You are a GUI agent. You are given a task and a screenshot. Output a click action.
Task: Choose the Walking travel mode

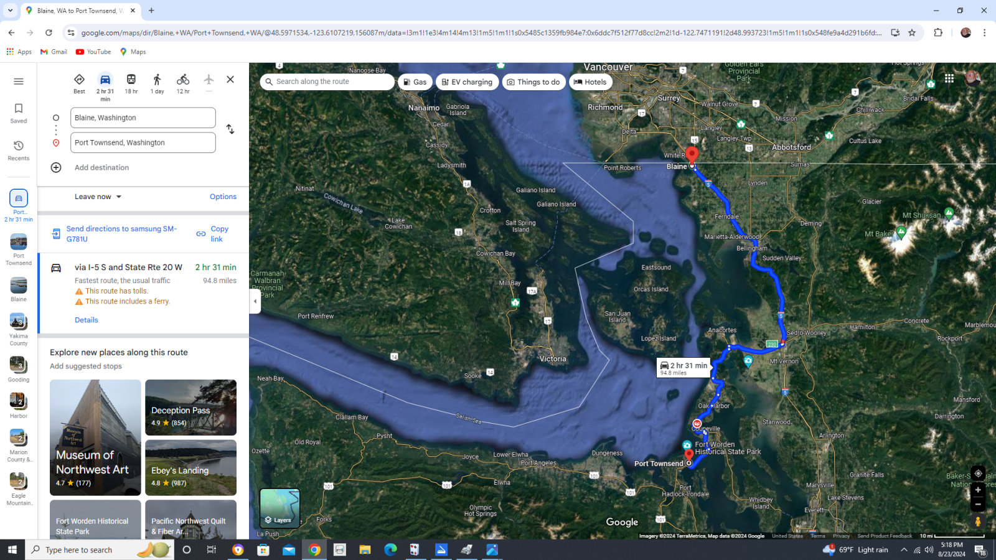coord(157,80)
